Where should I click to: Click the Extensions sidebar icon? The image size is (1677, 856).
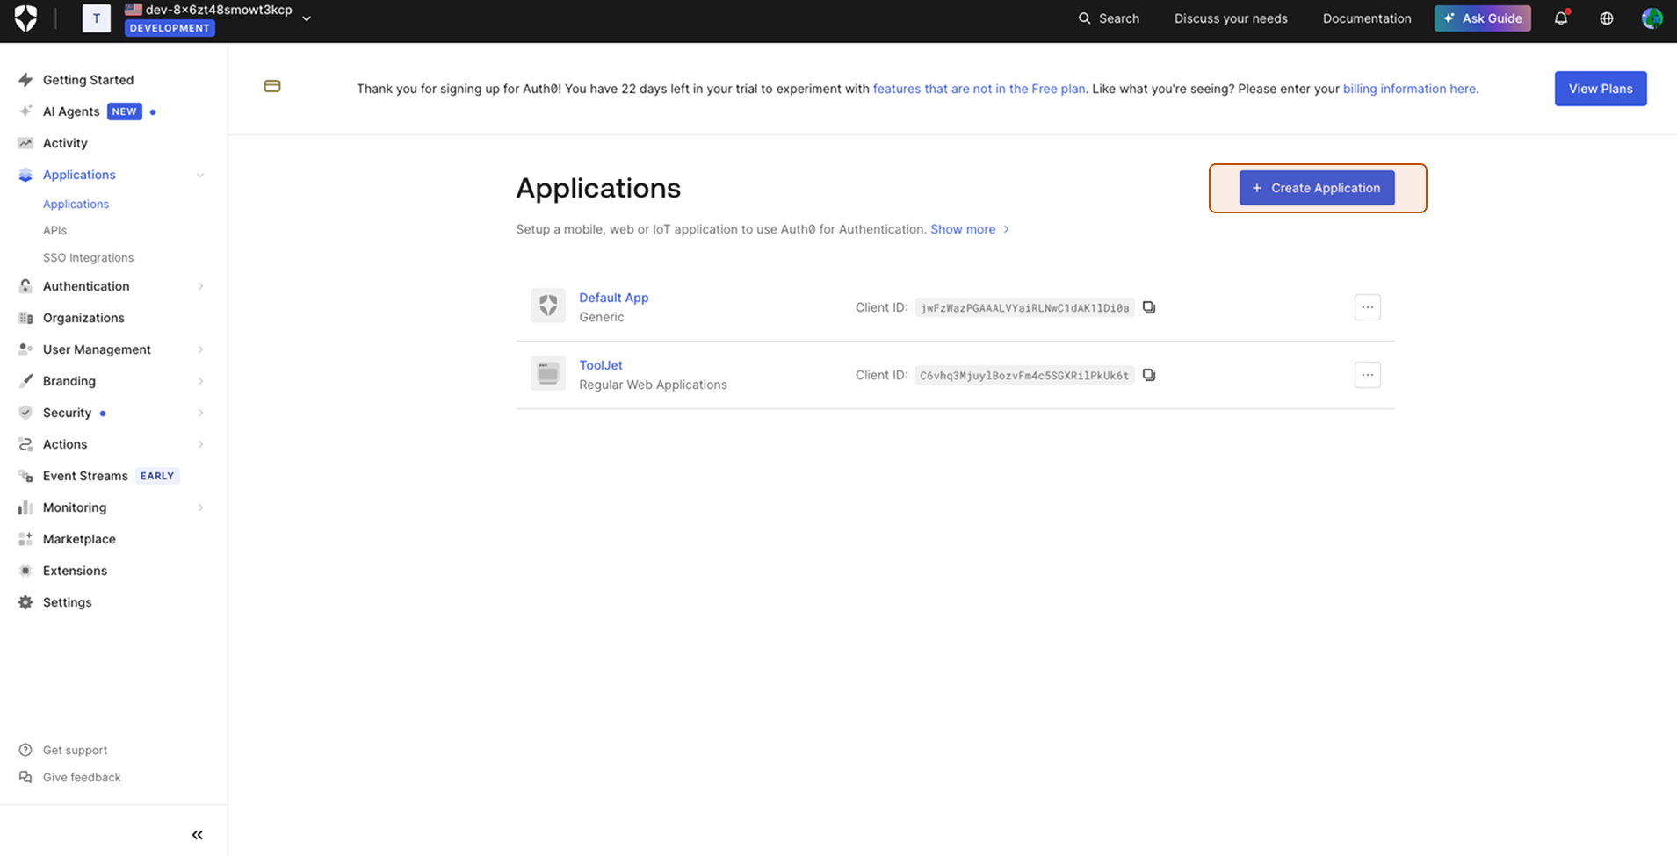point(25,570)
